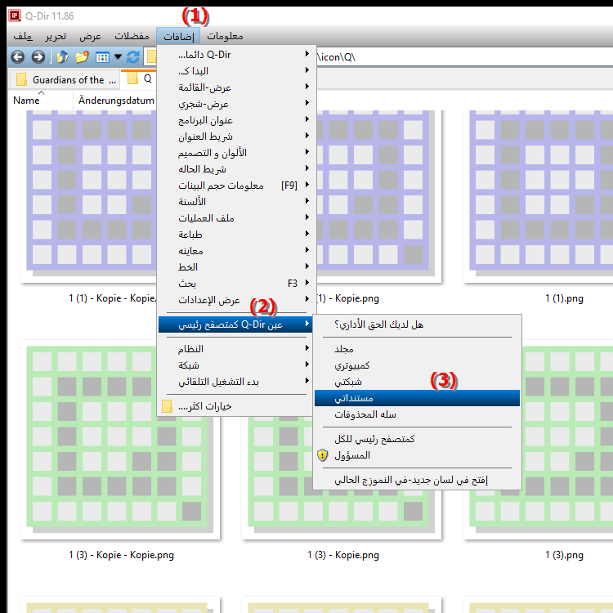Go back with the left arrow button
Viewport: 613px width, 613px height.
point(18,57)
